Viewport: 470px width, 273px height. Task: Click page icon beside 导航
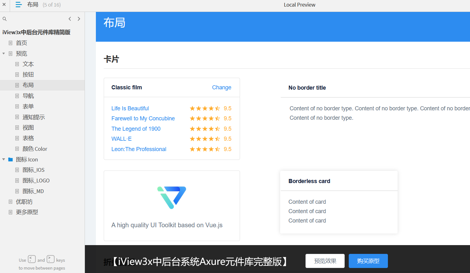click(17, 96)
